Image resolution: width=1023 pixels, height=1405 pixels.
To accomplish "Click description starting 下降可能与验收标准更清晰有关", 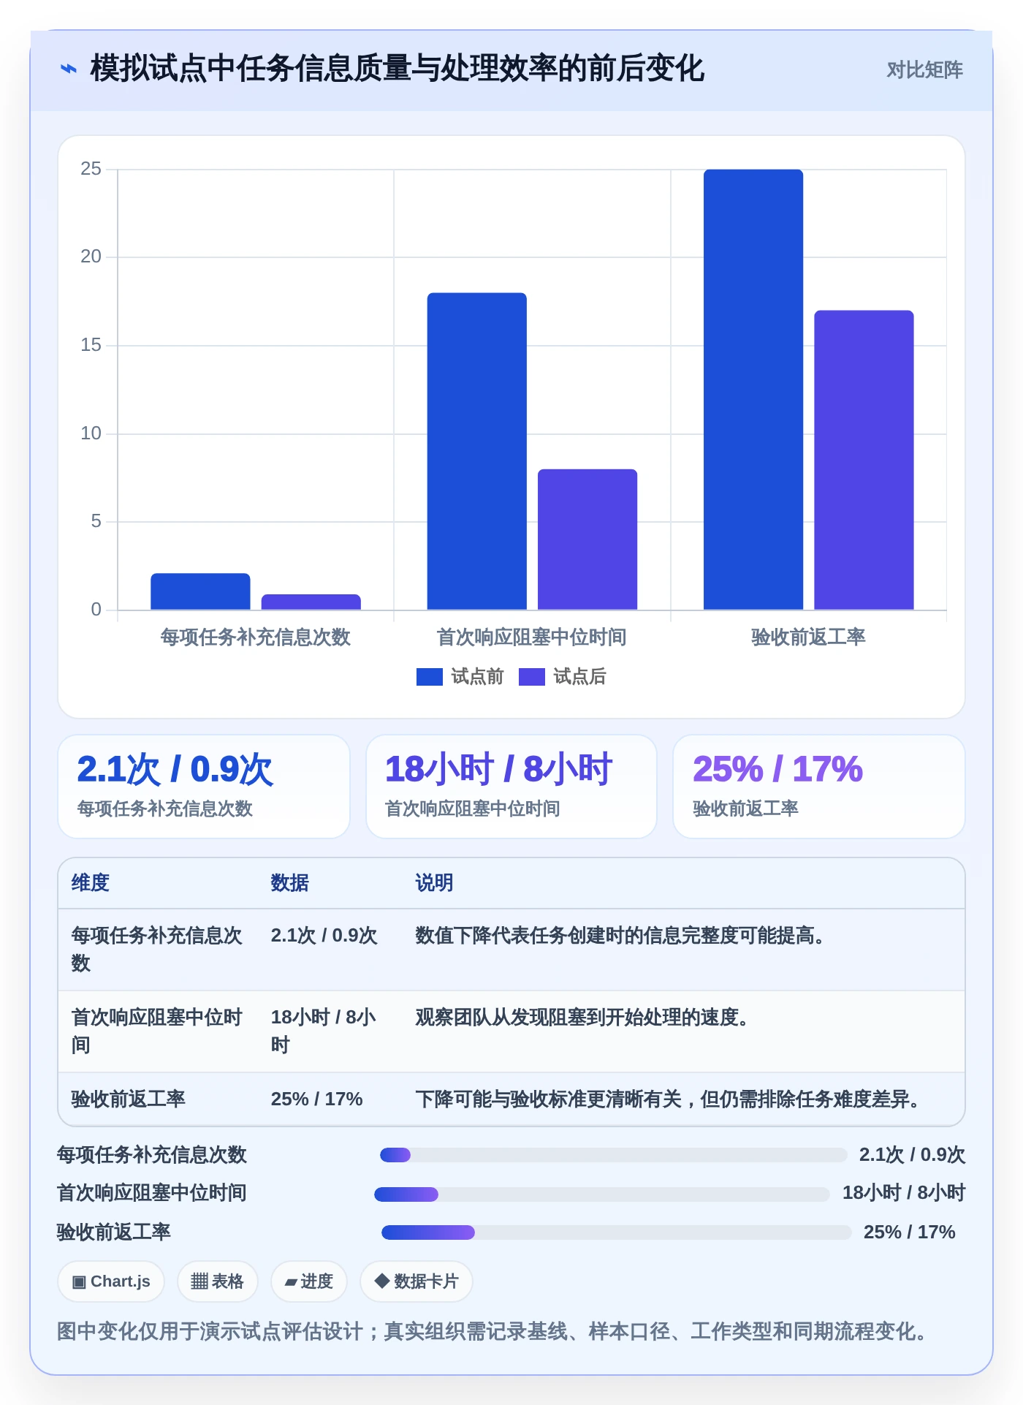I will (x=669, y=1099).
